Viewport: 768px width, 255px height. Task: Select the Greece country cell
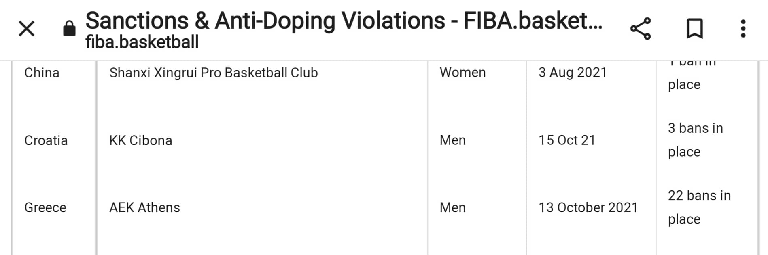coord(45,207)
